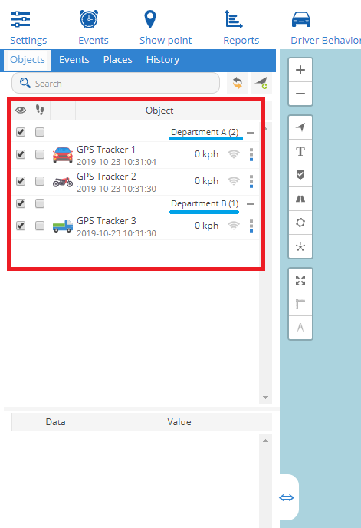Click the add object icon
The height and width of the screenshot is (528, 361).
coord(261,83)
